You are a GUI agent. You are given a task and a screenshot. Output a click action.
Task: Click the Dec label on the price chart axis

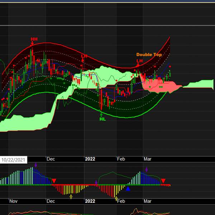point(51,159)
